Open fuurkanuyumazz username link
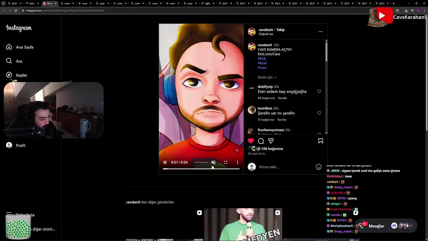The width and height of the screenshot is (428, 241). [271, 130]
